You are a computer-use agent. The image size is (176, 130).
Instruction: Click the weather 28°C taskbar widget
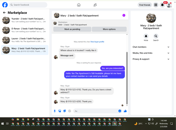point(138,124)
